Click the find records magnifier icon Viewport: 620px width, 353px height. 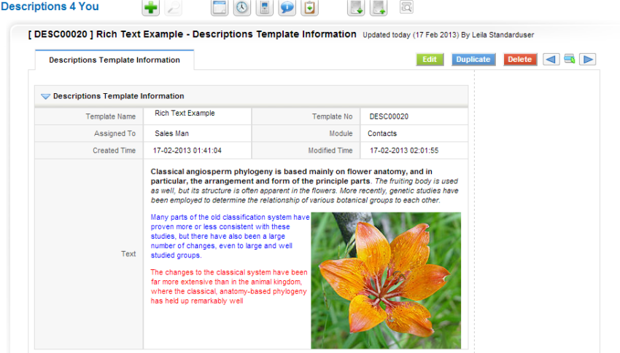pos(406,7)
